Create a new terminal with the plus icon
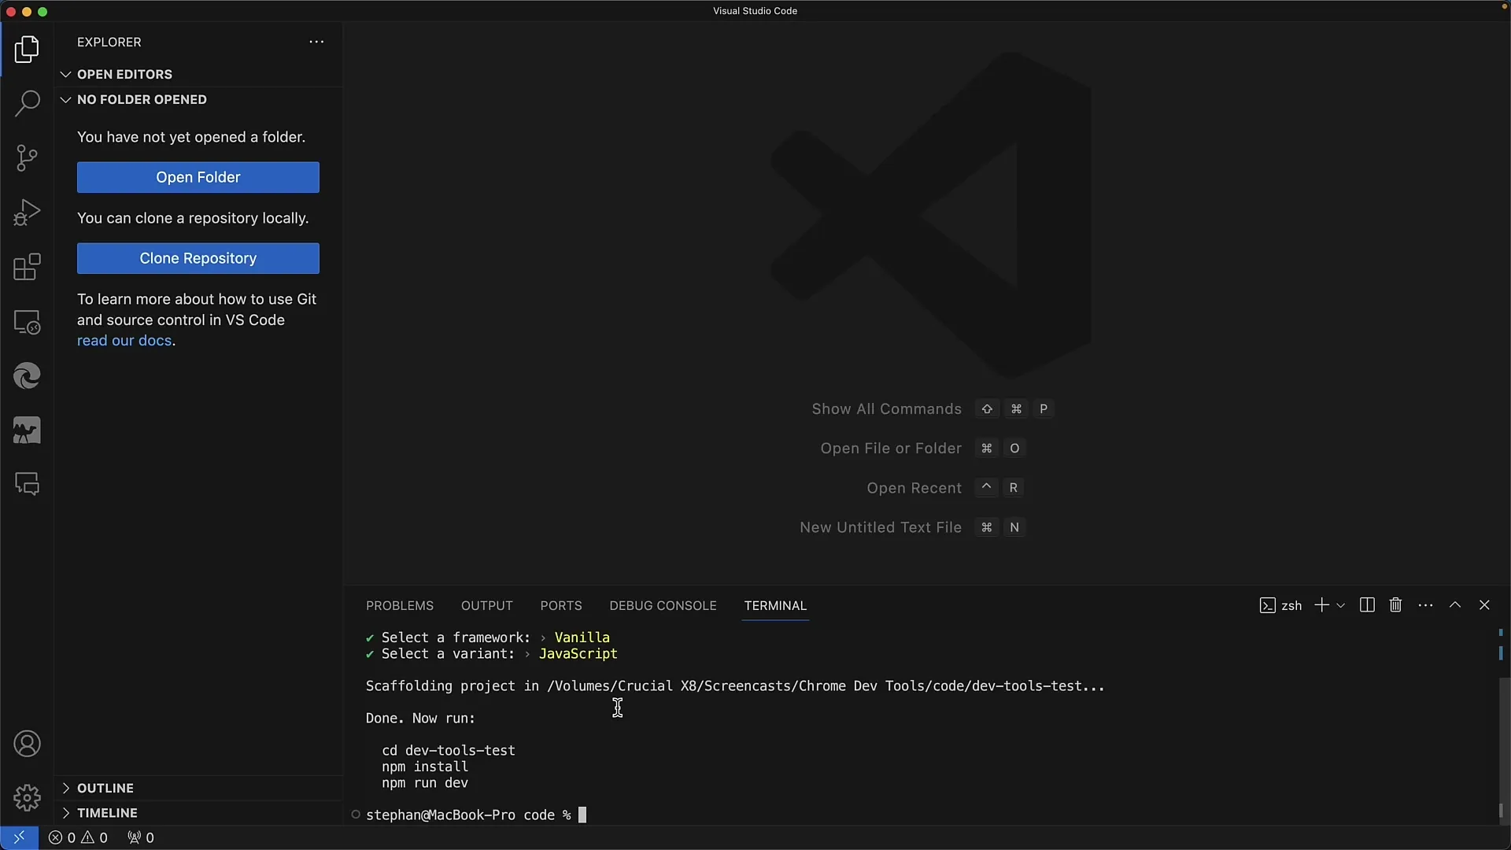 click(1321, 604)
